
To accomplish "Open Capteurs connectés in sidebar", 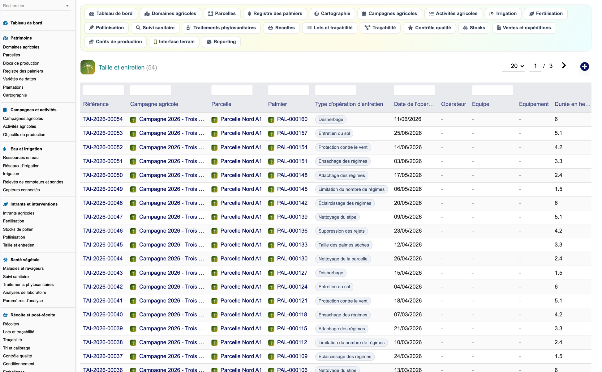I will [x=21, y=190].
